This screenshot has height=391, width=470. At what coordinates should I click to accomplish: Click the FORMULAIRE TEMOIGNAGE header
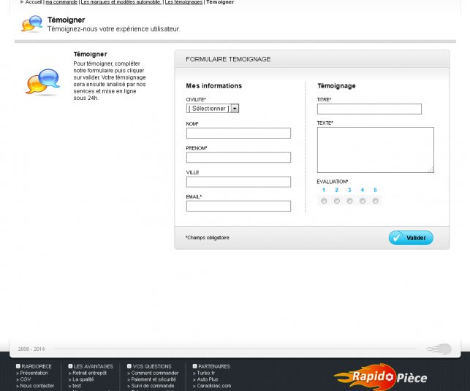pyautogui.click(x=228, y=59)
